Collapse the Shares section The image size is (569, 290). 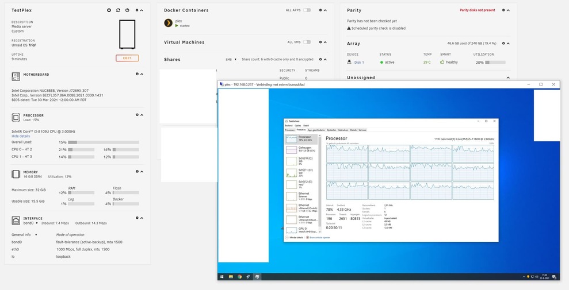click(325, 59)
